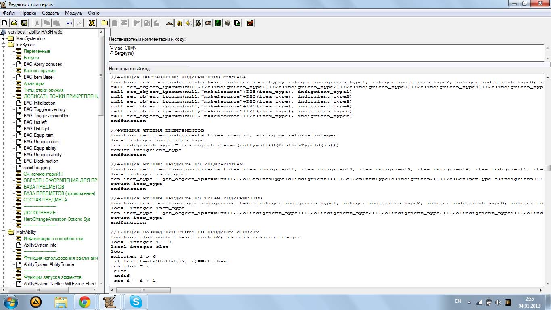Open the Windows Start menu
551x310 pixels.
10,302
